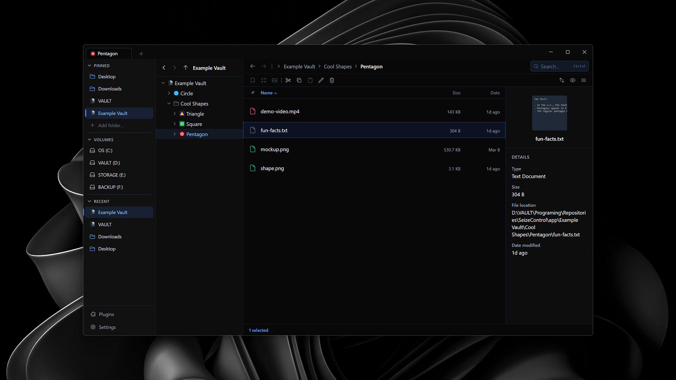Image resolution: width=676 pixels, height=380 pixels.
Task: Open the sort order arrows icon
Action: click(562, 80)
